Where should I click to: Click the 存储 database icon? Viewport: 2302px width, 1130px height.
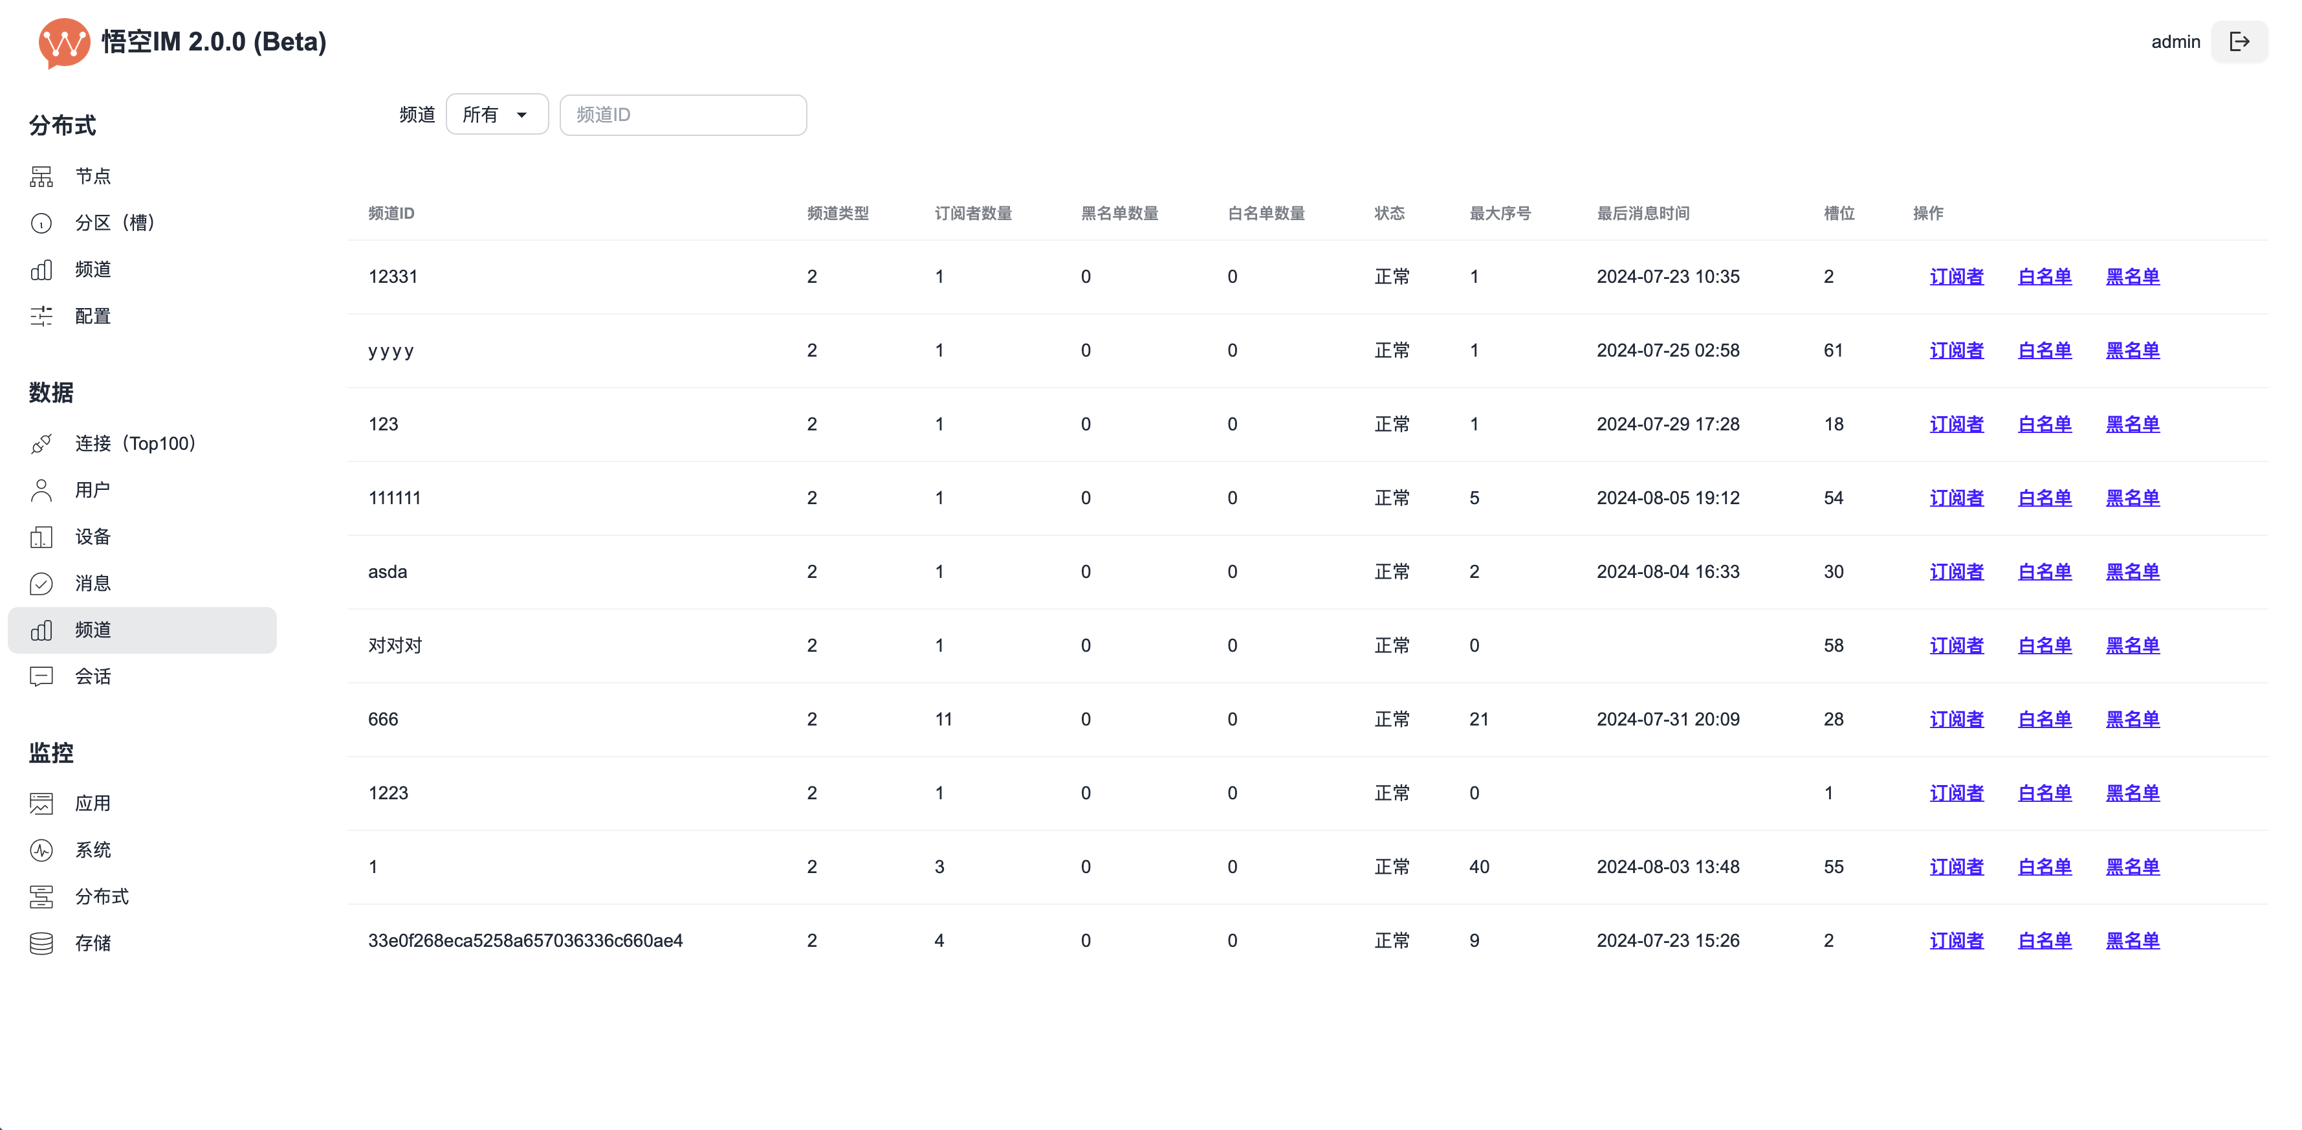(41, 943)
